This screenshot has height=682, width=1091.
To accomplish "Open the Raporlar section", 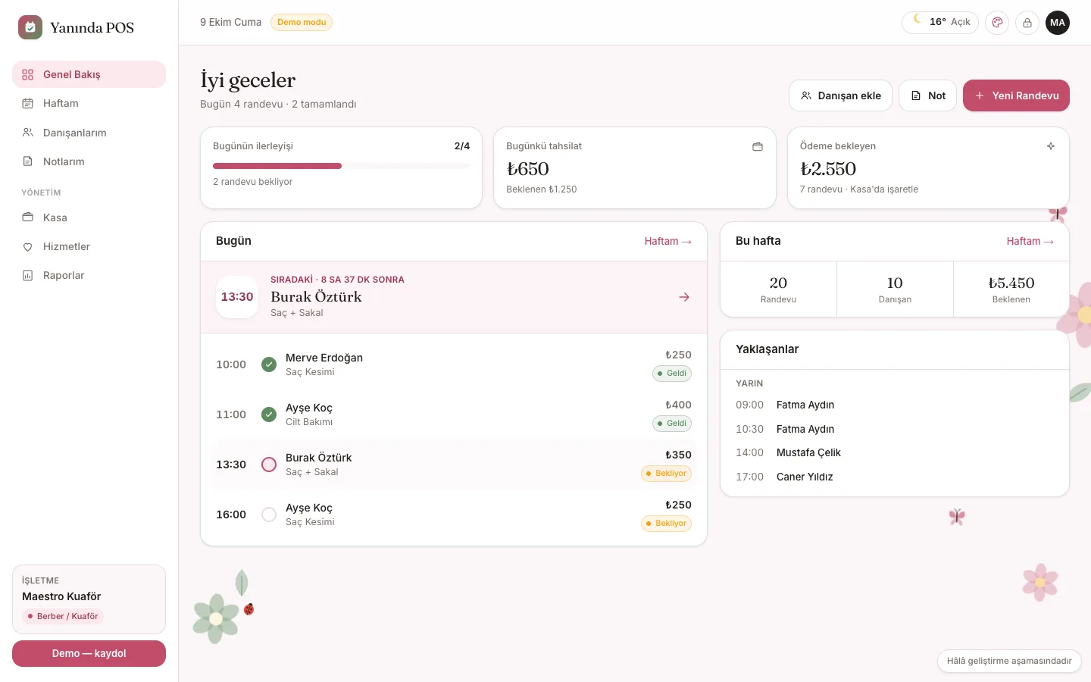I will click(89, 275).
